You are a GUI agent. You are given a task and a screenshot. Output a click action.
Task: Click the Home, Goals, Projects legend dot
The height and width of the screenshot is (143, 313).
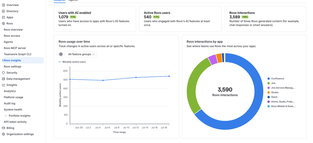click(268, 102)
